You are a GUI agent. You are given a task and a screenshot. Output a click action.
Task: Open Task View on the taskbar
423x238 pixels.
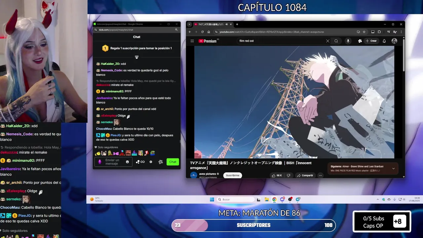pos(258,199)
